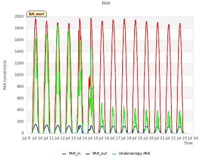Click the Jul 12 x-axis tick label
Viewport: 213px width, 160px height.
pos(60,138)
